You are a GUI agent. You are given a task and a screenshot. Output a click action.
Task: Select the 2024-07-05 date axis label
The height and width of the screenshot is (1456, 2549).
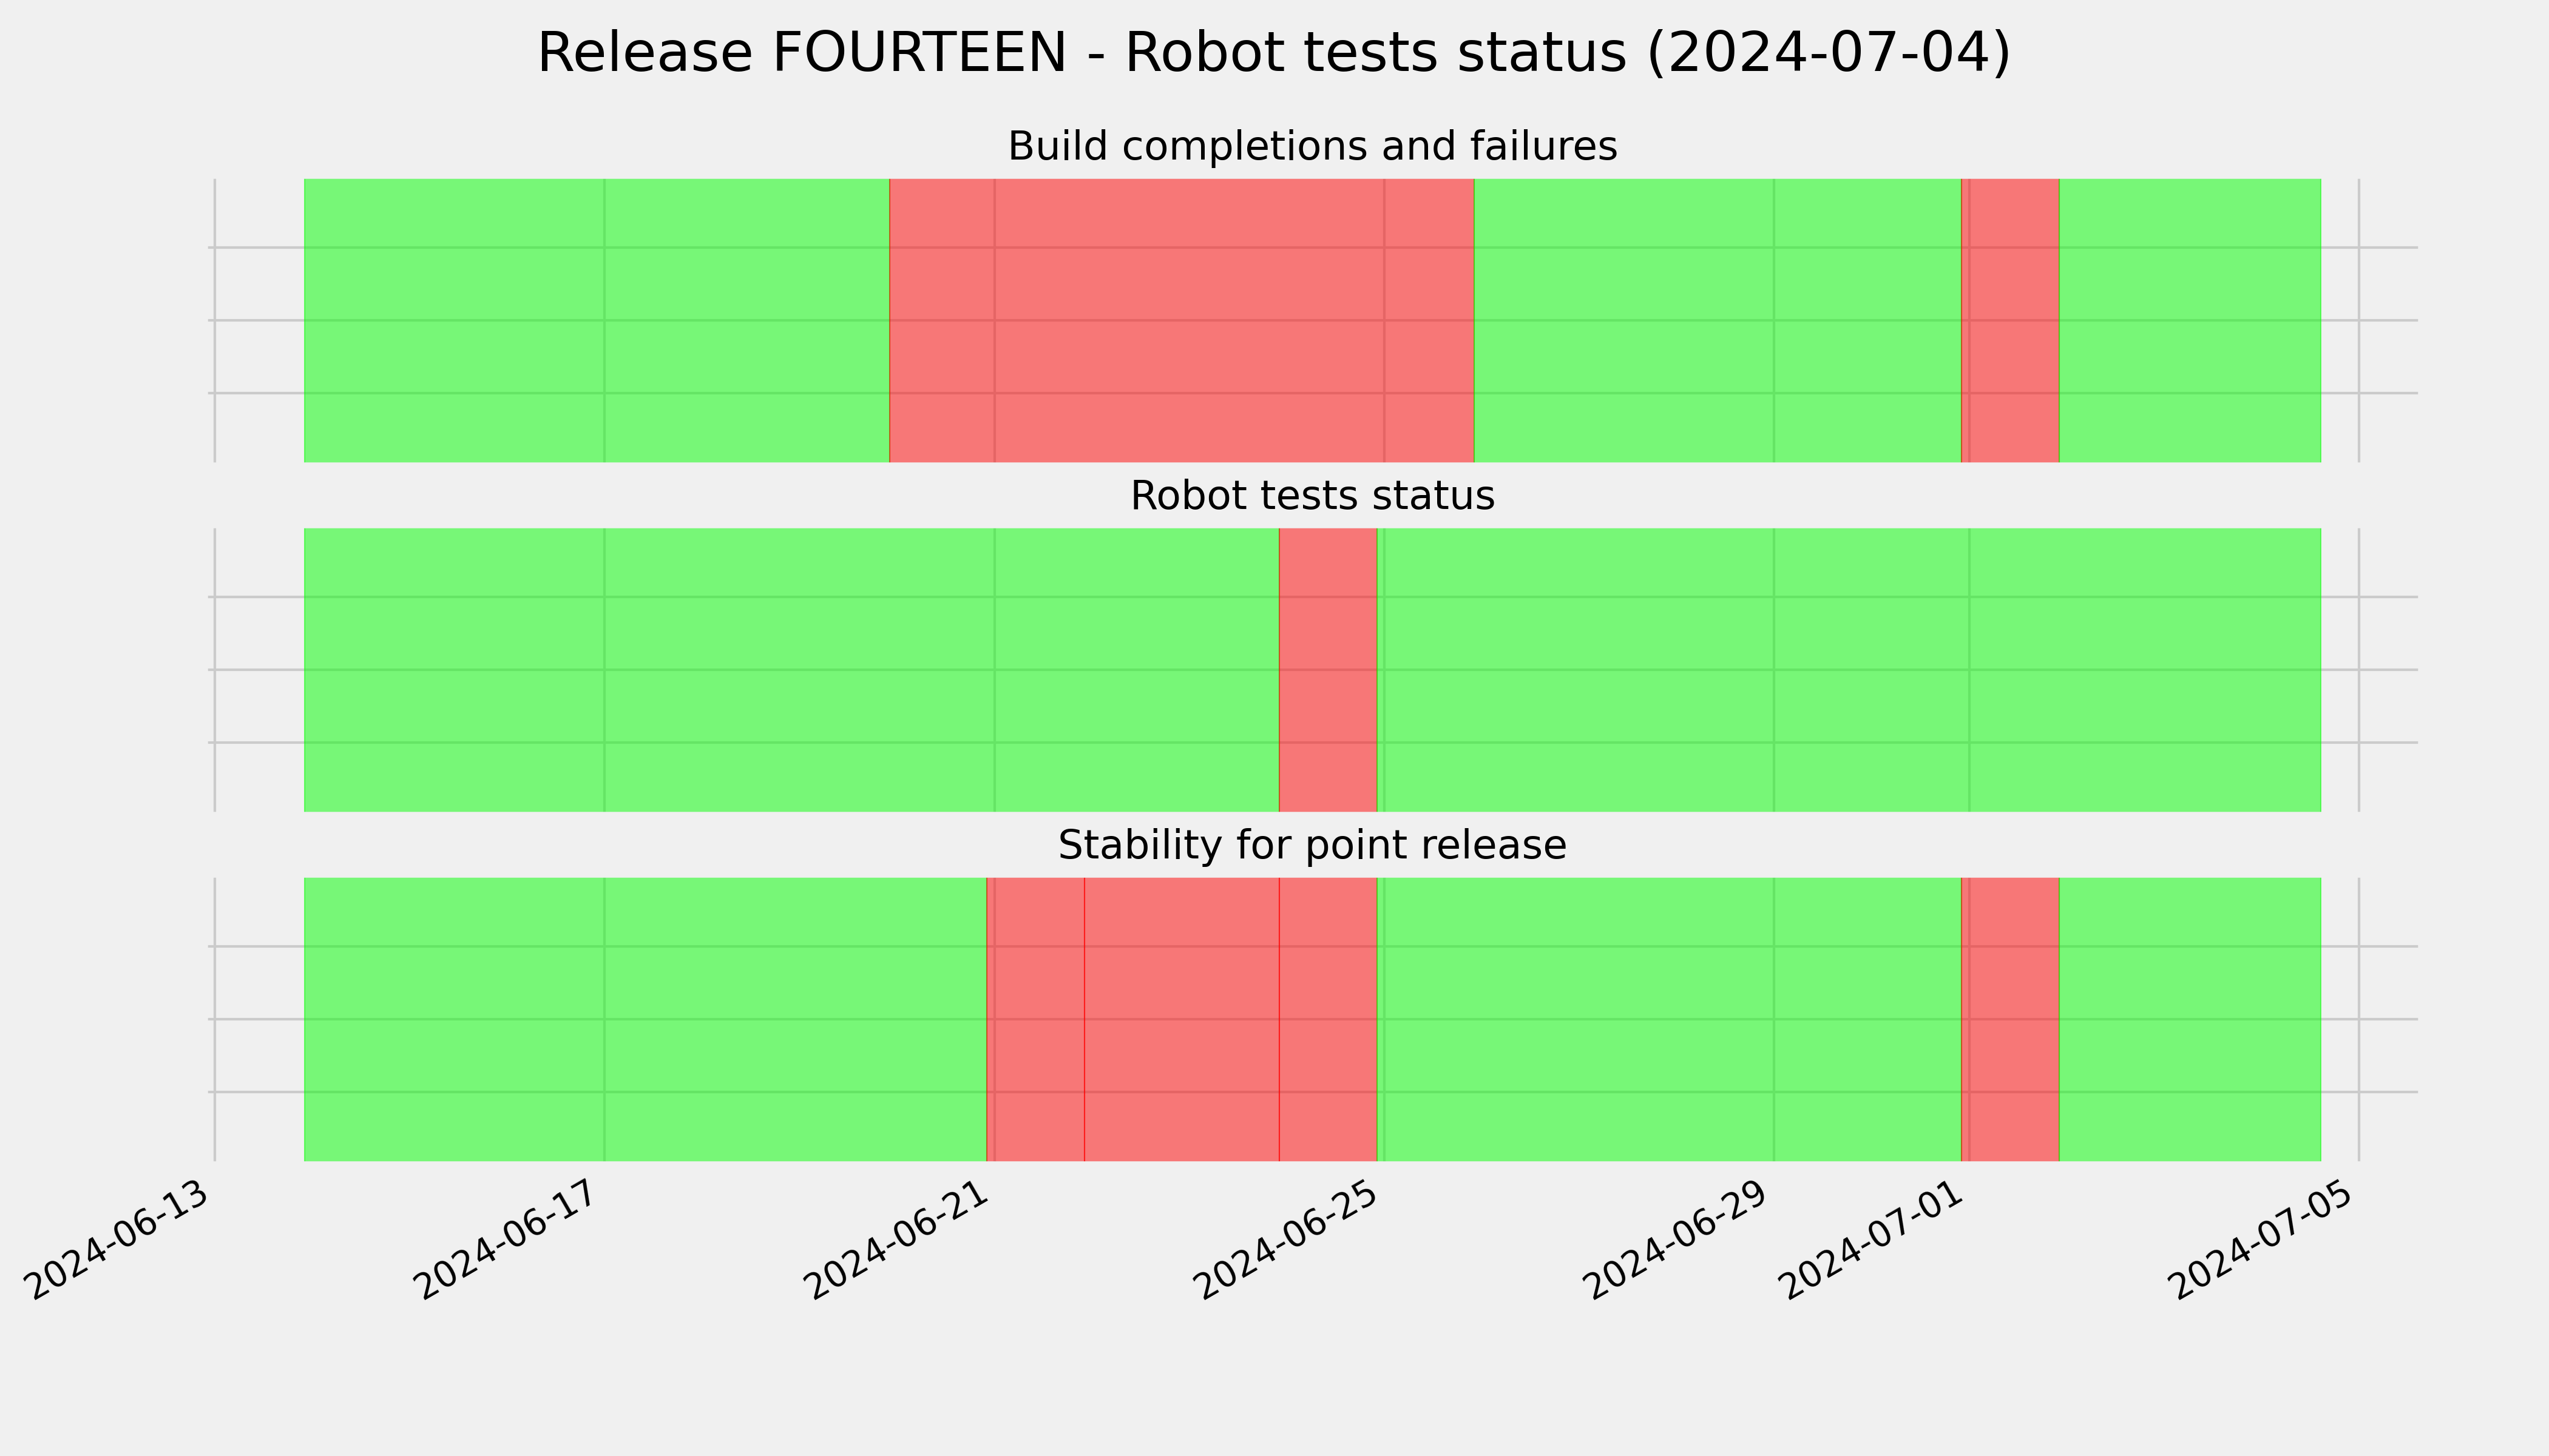pyautogui.click(x=2264, y=1239)
